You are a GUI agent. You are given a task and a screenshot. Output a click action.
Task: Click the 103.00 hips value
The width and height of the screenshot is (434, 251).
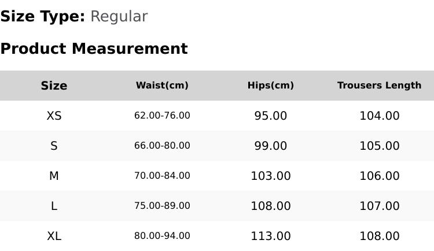click(271, 176)
